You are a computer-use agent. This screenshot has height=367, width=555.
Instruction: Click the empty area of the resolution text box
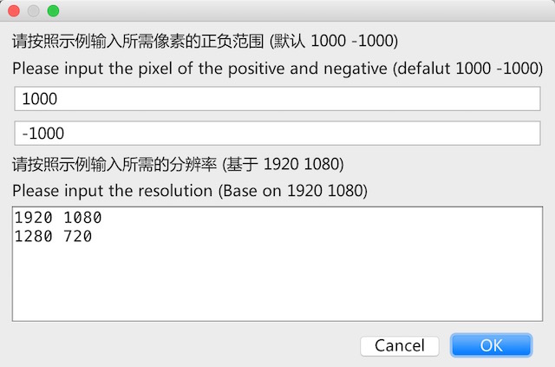277,284
